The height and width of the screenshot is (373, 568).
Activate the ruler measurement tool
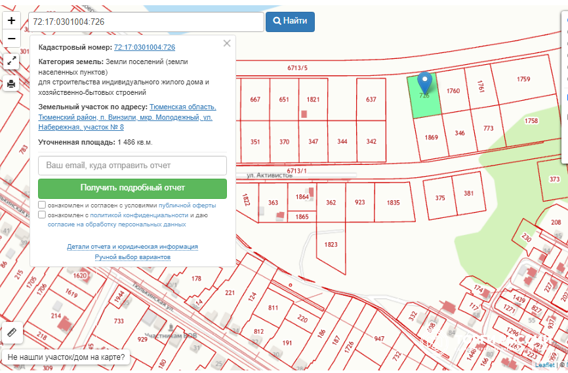point(11,332)
